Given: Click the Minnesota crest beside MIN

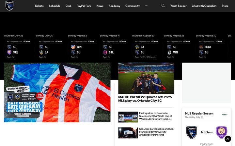Looking at the screenshot, I should point(169,52).
